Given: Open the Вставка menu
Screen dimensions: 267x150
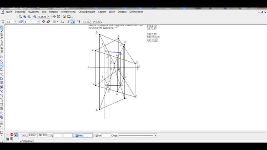Looking at the screenshot, I should 53,12.
